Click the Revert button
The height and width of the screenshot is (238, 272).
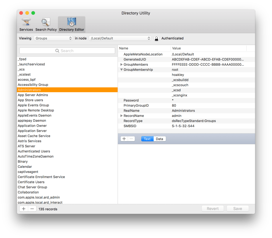tap(213, 209)
